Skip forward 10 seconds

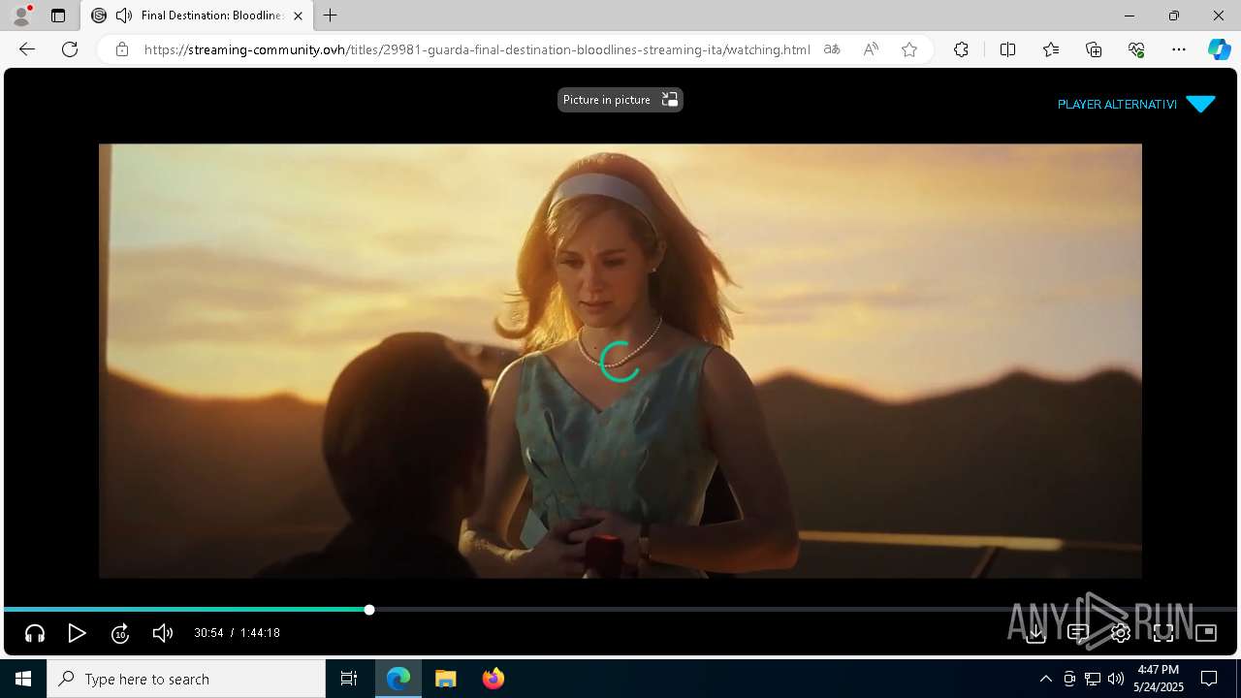(x=120, y=633)
